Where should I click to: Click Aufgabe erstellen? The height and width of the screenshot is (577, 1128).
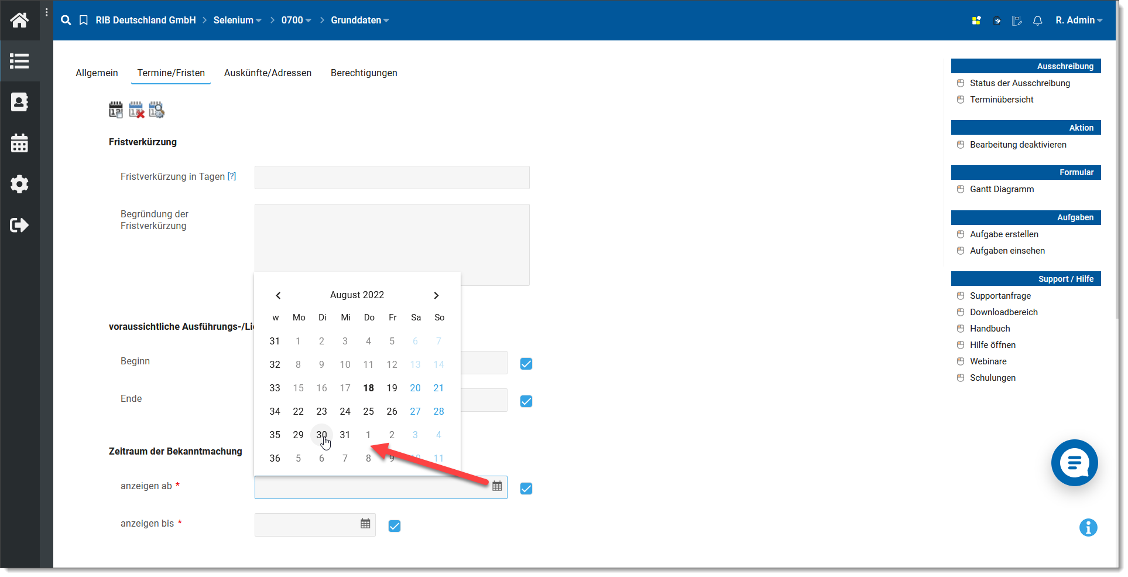point(1004,234)
